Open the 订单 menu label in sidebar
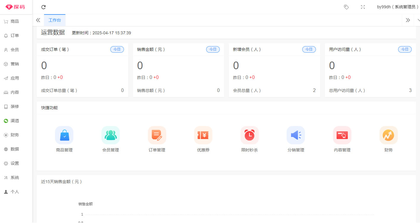The width and height of the screenshot is (420, 223). (15, 36)
